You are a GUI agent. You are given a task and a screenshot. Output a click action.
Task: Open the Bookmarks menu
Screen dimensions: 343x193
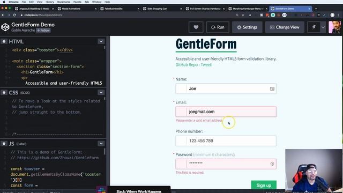pos(64,2)
